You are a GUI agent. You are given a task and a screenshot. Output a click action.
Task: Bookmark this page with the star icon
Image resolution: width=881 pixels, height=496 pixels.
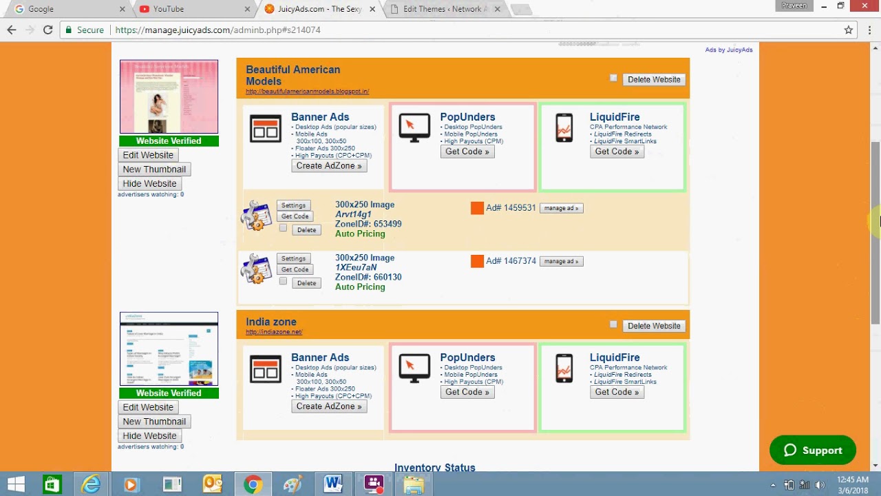click(x=849, y=30)
